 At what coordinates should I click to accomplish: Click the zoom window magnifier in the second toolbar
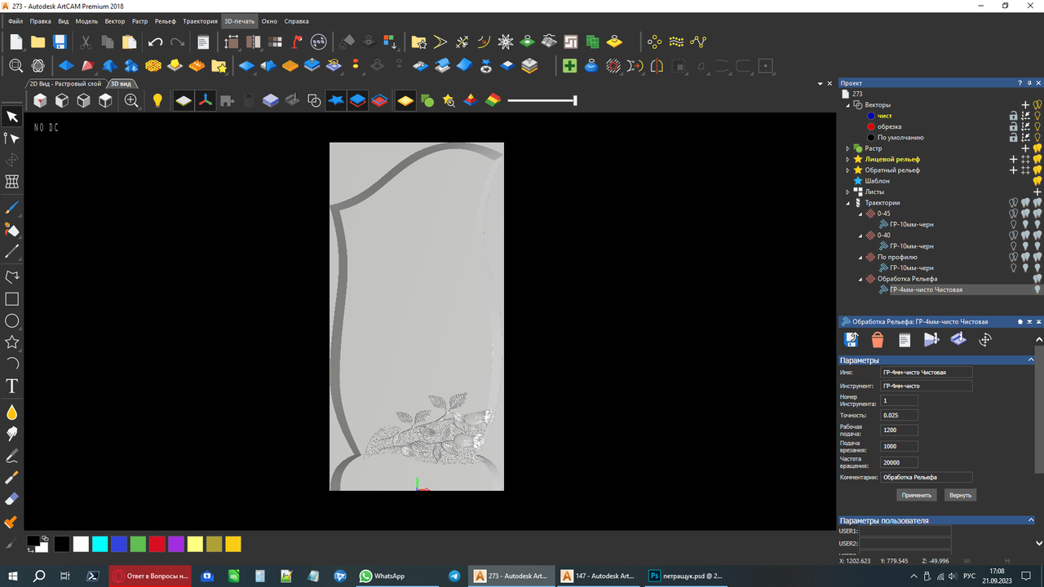pos(15,65)
